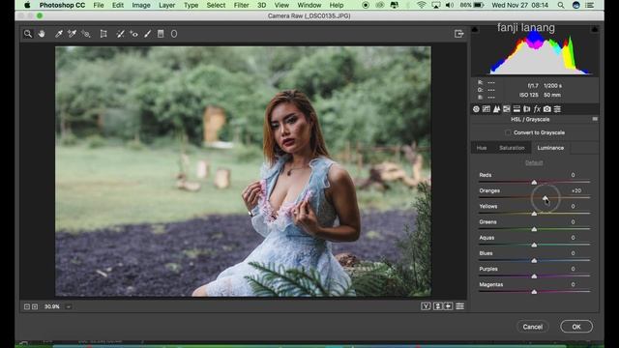Viewport: 619px width, 348px height.
Task: Select the Hand tool
Action: point(42,34)
